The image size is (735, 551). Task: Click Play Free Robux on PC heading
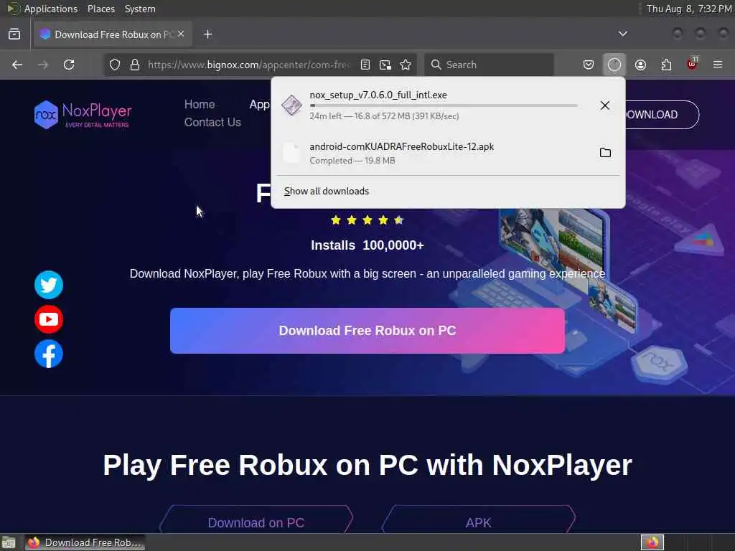pyautogui.click(x=367, y=465)
